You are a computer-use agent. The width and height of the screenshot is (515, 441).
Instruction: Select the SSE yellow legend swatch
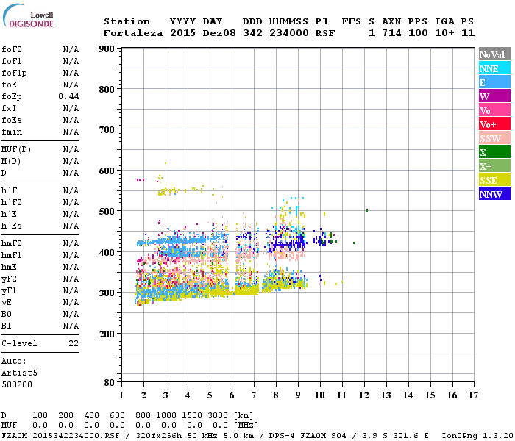click(494, 180)
